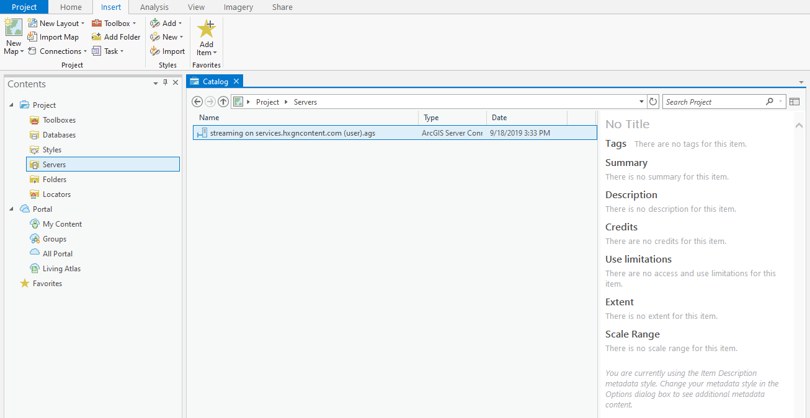Screen dimensions: 810x418
Task: Click the New Map icon
Action: point(14,28)
